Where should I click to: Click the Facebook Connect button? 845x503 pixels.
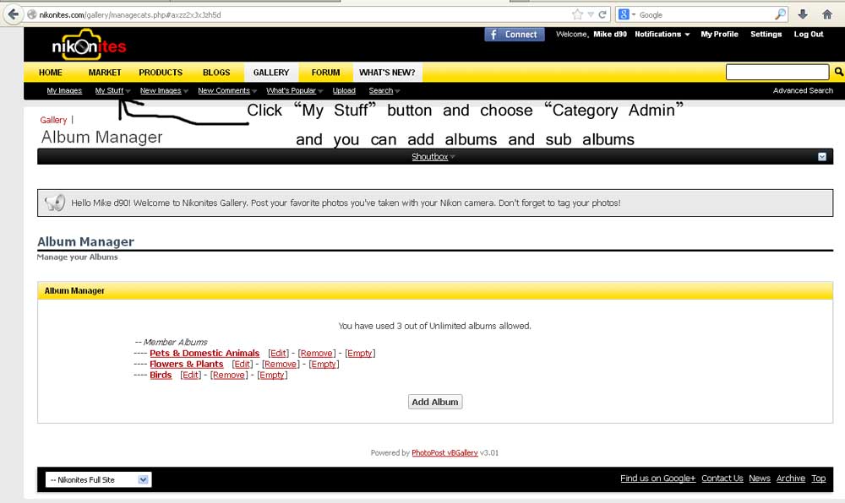coord(514,35)
